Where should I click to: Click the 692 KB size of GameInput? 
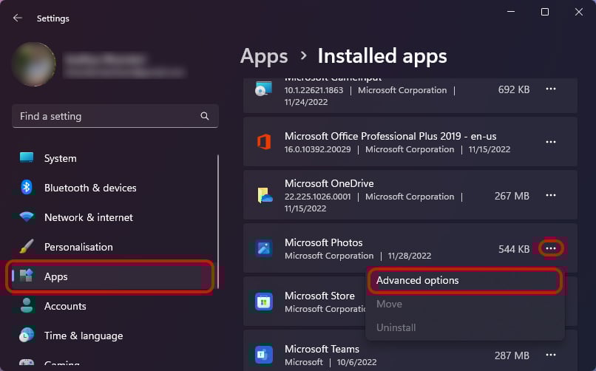point(514,89)
